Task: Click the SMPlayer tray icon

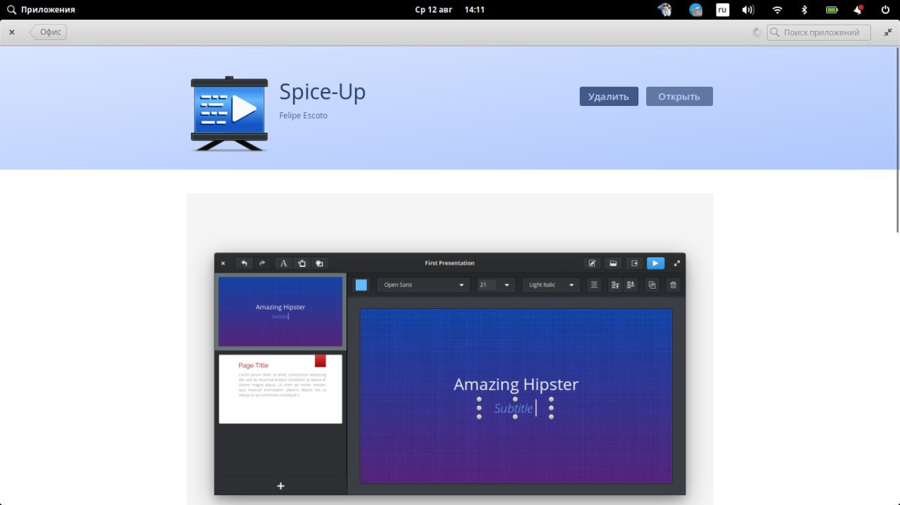Action: tap(664, 10)
